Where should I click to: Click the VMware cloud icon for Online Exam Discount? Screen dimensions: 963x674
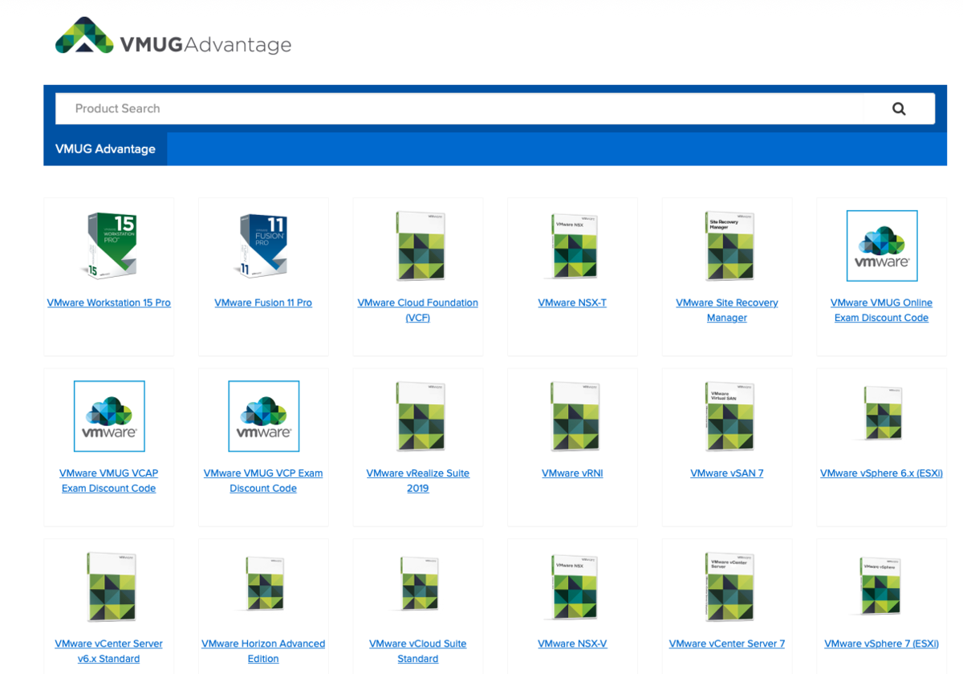881,246
